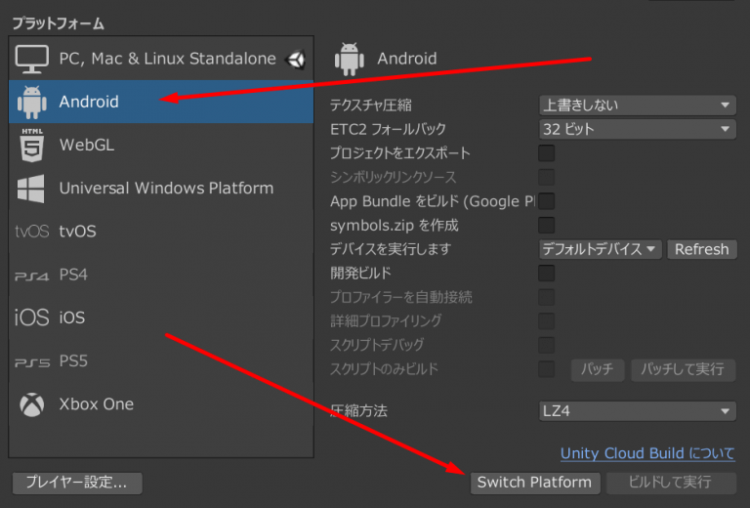
Task: Toggle スクリプトデバッグ checkbox
Action: click(546, 345)
